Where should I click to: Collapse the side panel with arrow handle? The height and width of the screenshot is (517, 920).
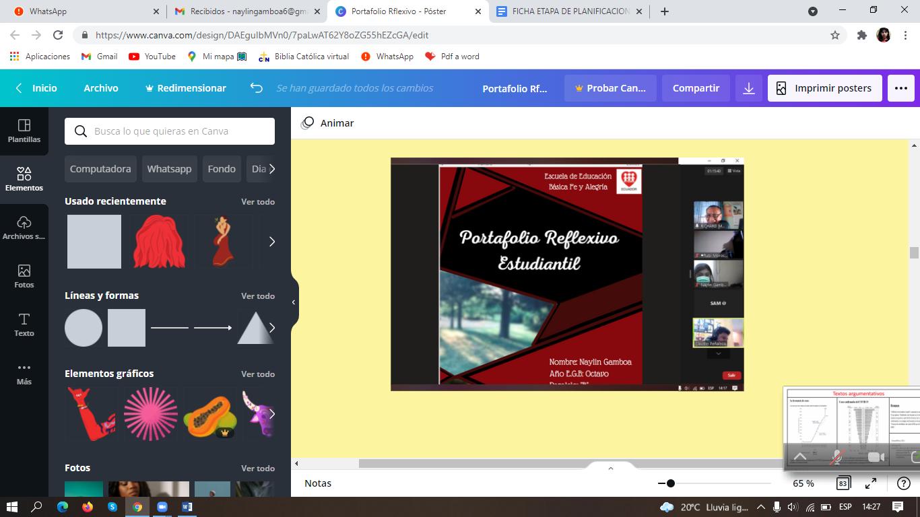pos(294,302)
